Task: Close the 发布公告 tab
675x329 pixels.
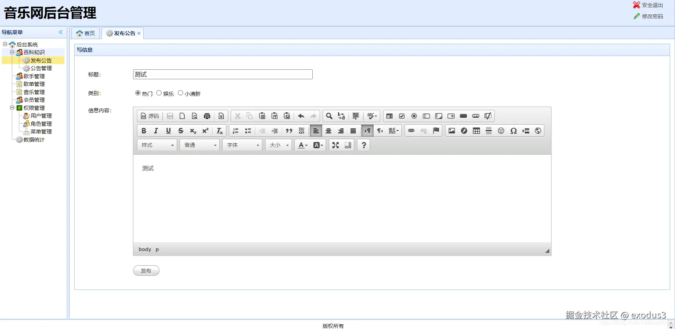Action: [139, 33]
